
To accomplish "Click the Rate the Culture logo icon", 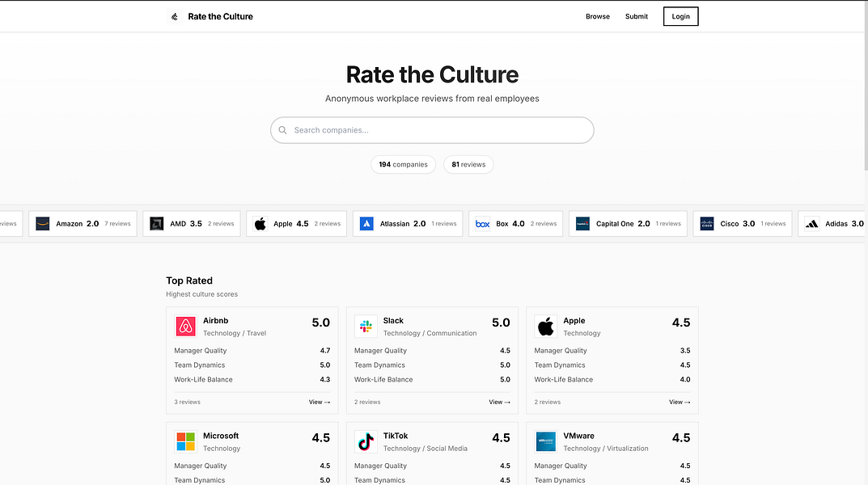I will [x=175, y=17].
